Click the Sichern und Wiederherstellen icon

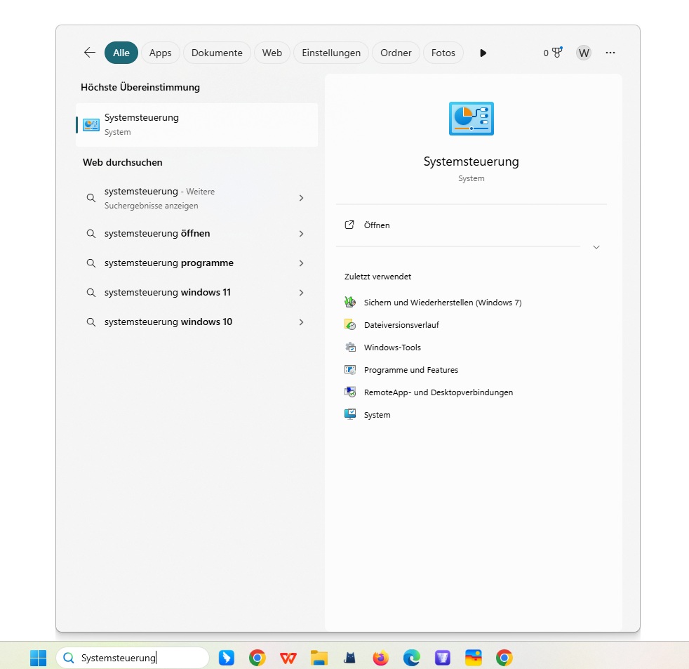click(350, 302)
